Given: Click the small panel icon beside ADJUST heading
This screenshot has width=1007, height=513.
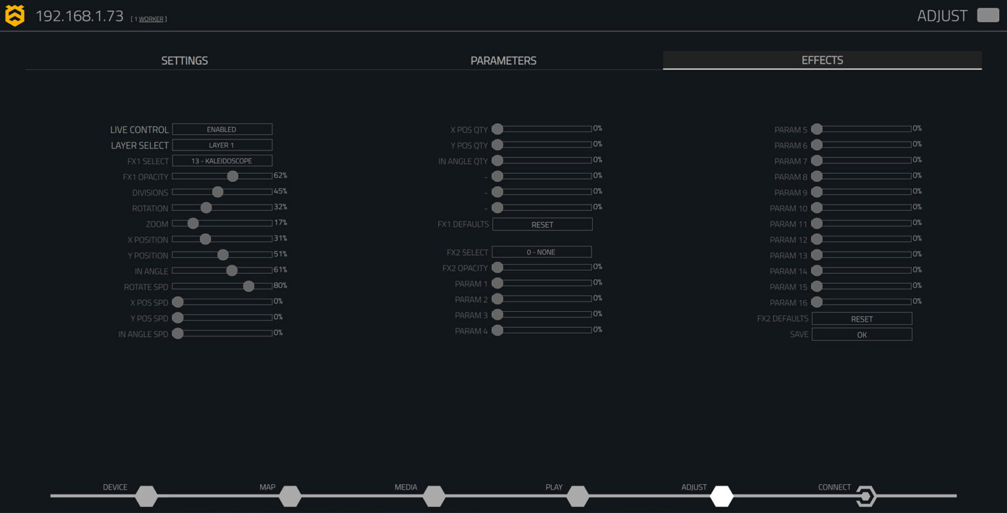Looking at the screenshot, I should pos(987,14).
